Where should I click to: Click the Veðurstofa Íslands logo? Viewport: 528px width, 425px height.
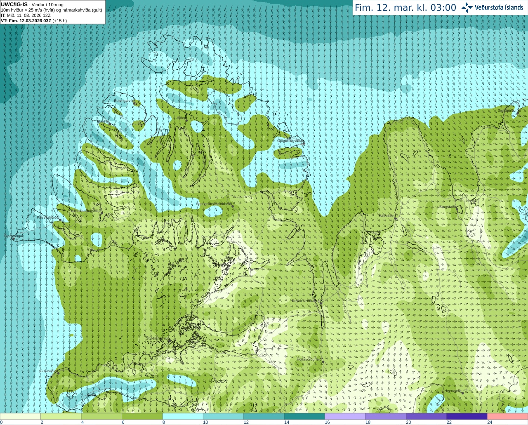pos(493,7)
